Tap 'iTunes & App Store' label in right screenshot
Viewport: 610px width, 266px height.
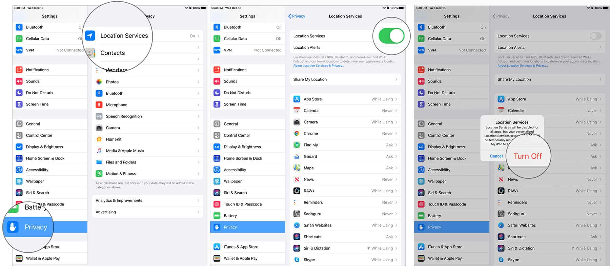tap(445, 247)
